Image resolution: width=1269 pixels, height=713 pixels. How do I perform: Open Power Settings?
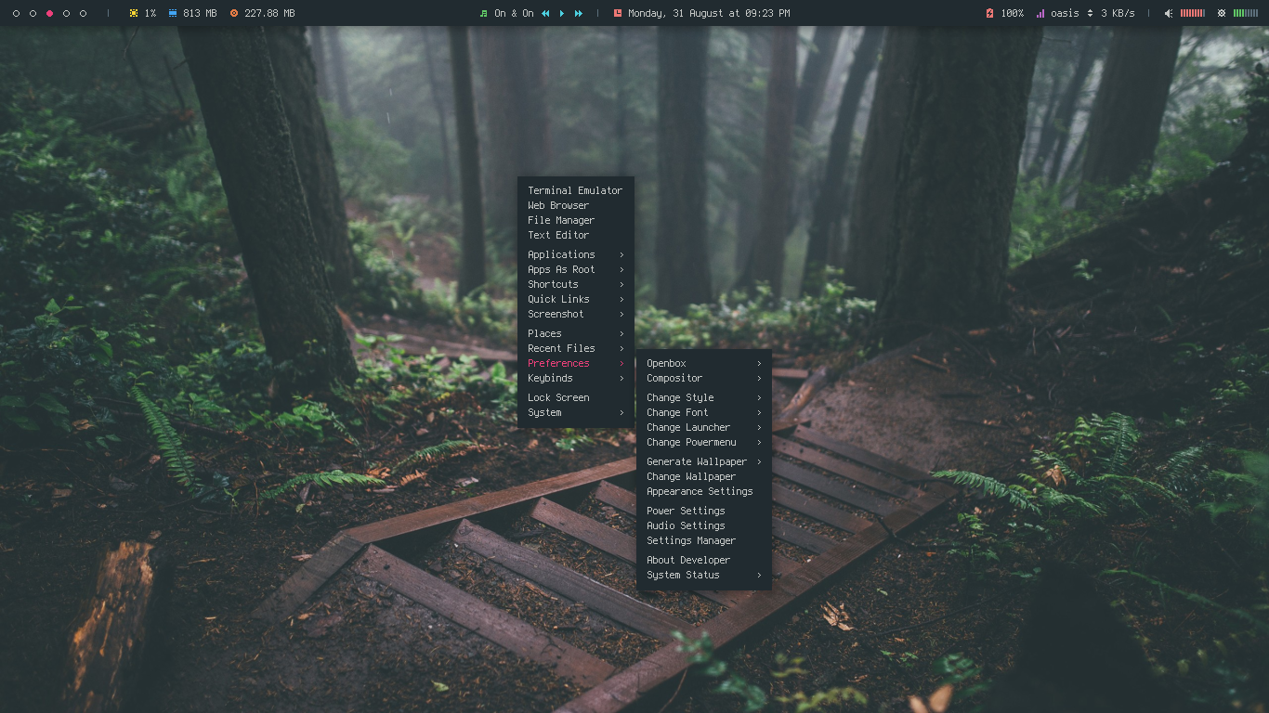(704, 511)
